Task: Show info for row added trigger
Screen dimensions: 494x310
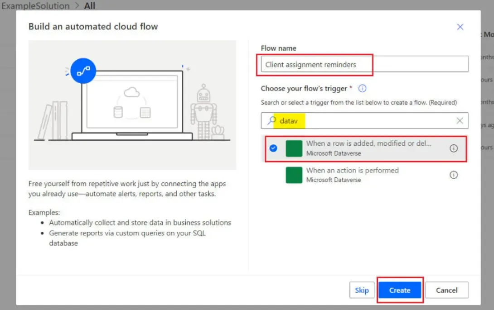Action: [x=453, y=148]
